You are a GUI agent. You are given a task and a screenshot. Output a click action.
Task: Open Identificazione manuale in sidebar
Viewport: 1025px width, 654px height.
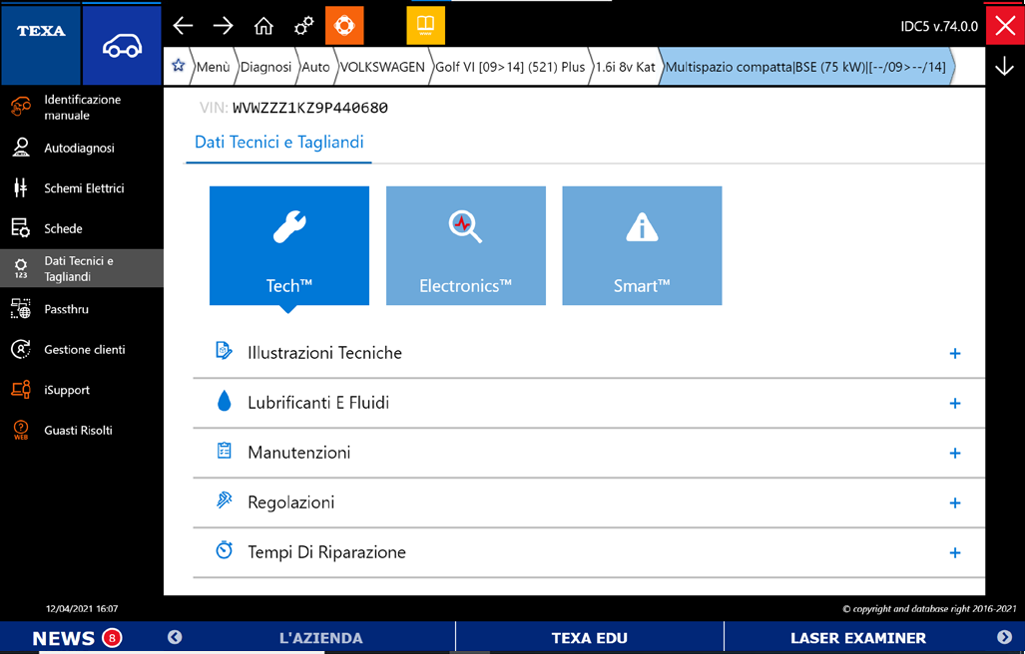(82, 107)
